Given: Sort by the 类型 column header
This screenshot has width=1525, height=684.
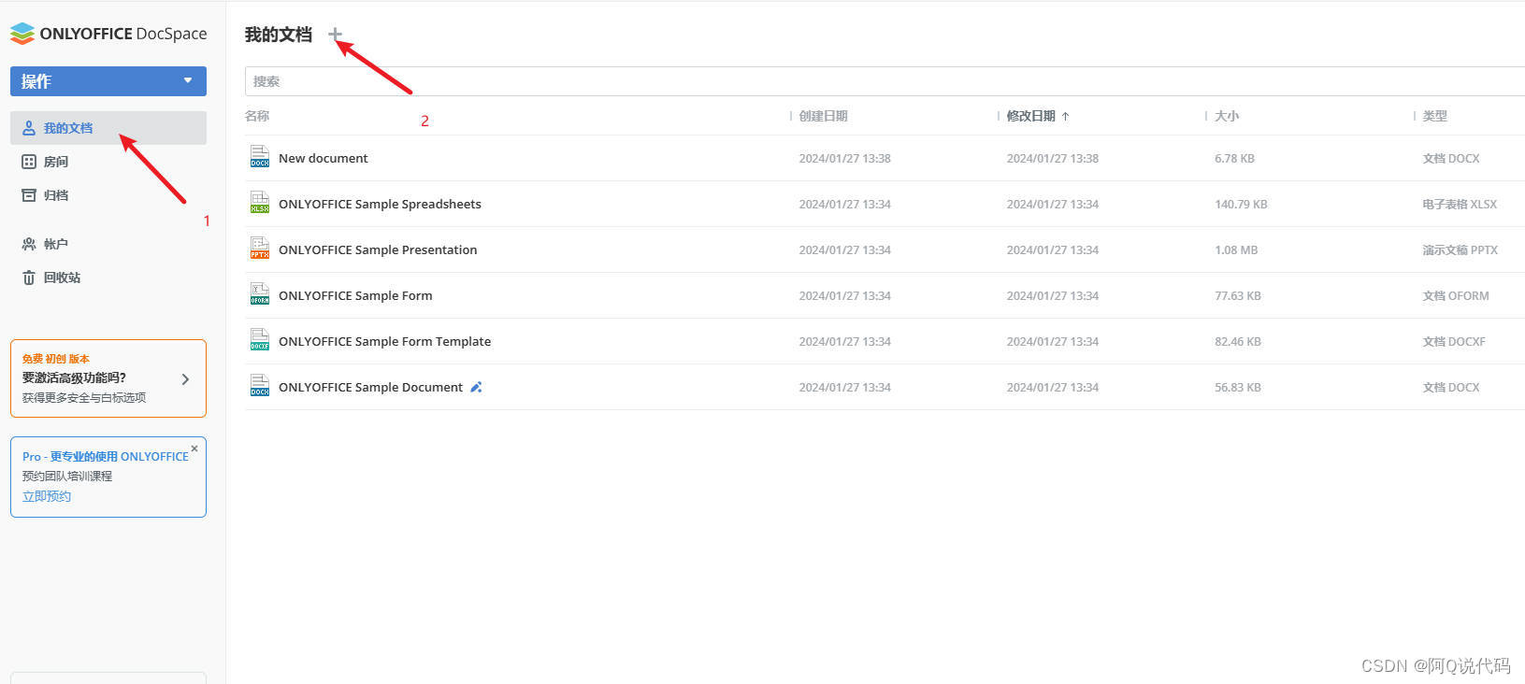Looking at the screenshot, I should pyautogui.click(x=1434, y=116).
